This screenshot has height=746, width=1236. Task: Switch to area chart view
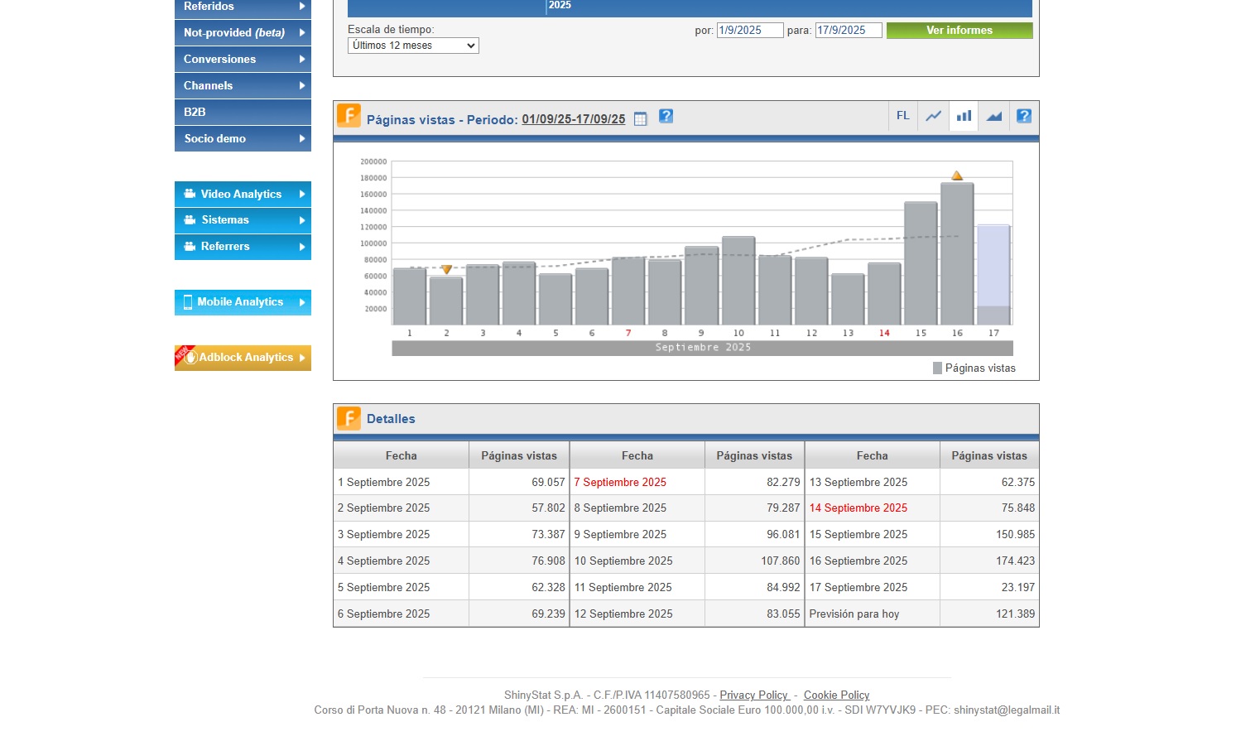(994, 116)
